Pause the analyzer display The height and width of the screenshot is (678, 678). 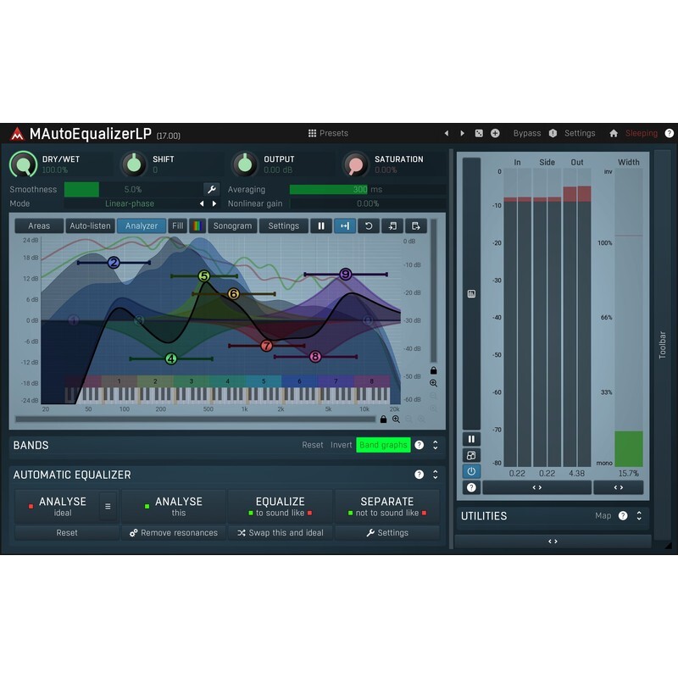(x=321, y=225)
